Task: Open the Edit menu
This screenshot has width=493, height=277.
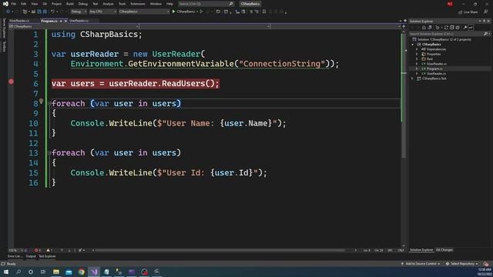Action: click(24, 4)
